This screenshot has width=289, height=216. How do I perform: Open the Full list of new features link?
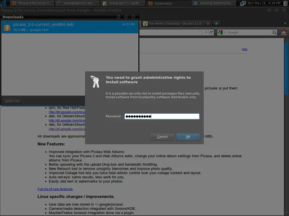tap(55, 189)
